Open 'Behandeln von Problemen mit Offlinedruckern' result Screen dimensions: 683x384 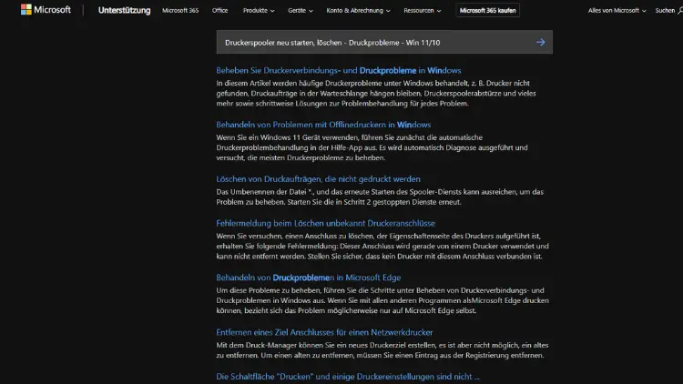pyautogui.click(x=323, y=125)
